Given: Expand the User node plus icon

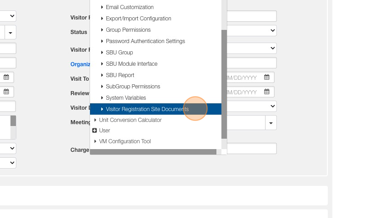Looking at the screenshot, I should click(x=95, y=131).
